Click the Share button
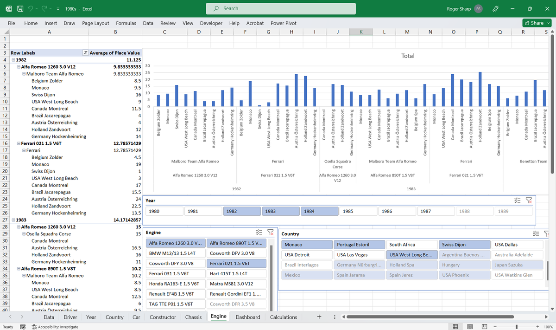Image resolution: width=556 pixels, height=330 pixels. click(x=536, y=23)
